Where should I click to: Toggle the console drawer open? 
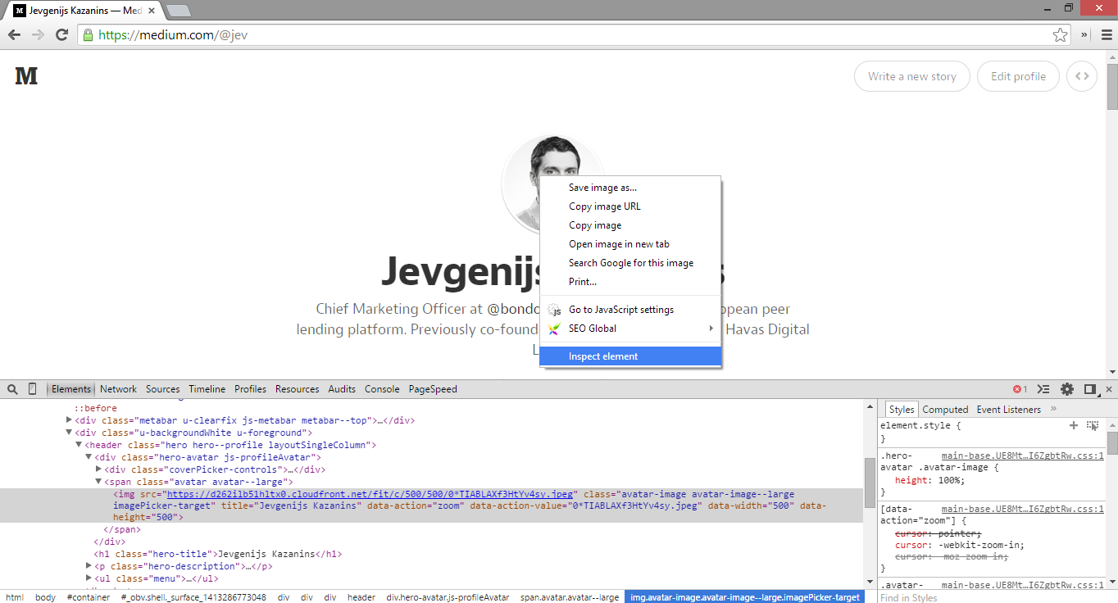click(1042, 388)
